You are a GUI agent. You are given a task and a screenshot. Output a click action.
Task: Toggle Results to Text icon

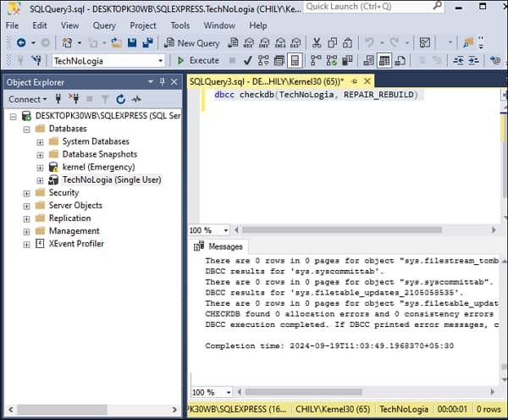(368, 61)
